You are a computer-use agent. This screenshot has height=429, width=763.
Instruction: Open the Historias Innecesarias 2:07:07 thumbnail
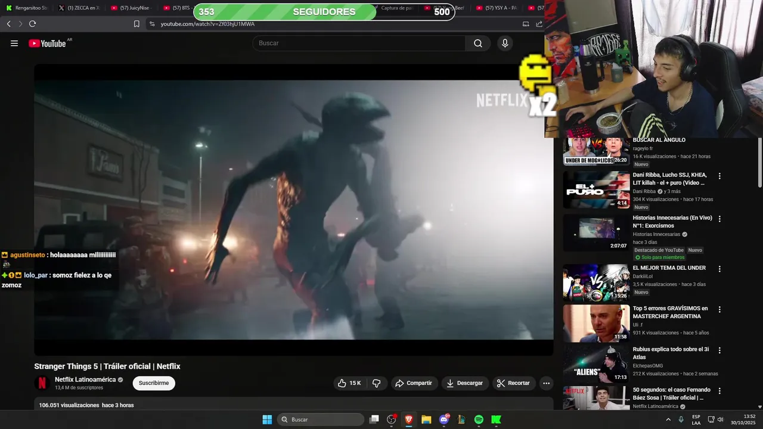coord(596,233)
